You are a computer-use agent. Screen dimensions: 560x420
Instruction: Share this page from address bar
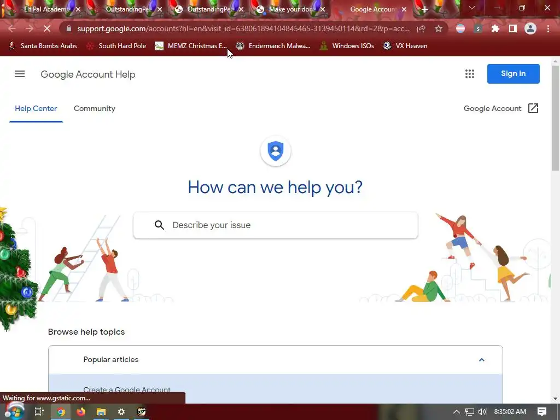click(x=421, y=28)
